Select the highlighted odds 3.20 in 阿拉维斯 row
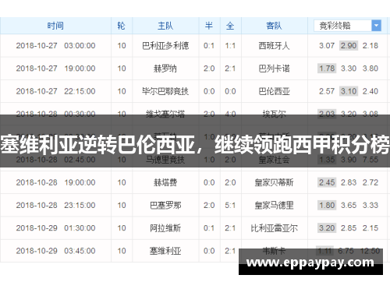Screen dimensions: 390x282 point(327,228)
